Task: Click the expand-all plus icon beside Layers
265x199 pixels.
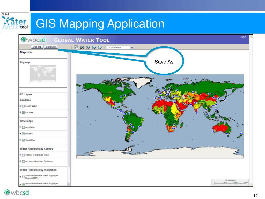Action: point(20,94)
